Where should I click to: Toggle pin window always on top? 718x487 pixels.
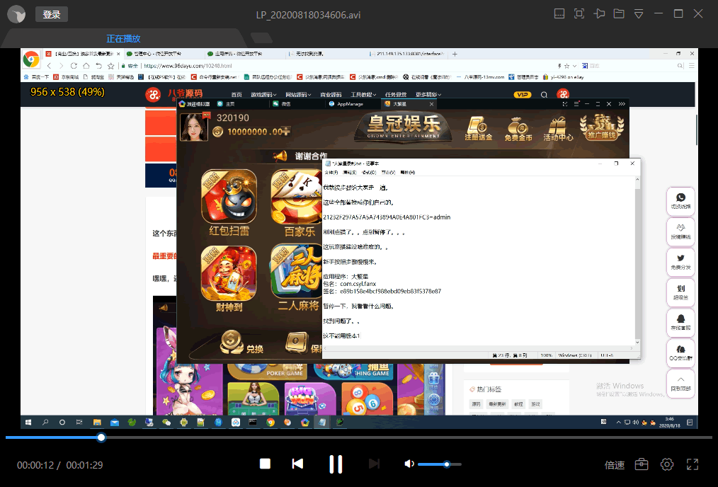pos(599,13)
